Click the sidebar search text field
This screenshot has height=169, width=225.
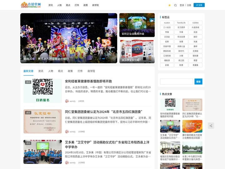[x=177, y=81]
